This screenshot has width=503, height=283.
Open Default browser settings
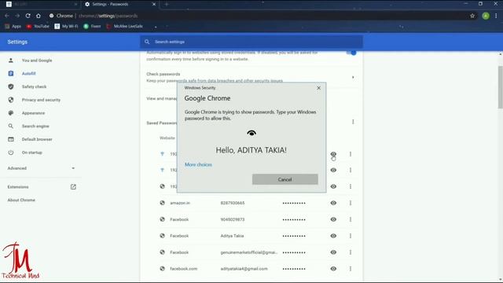coord(37,139)
